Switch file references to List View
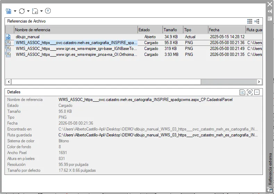Viewport: 274px width, 194px height. (x=250, y=21)
